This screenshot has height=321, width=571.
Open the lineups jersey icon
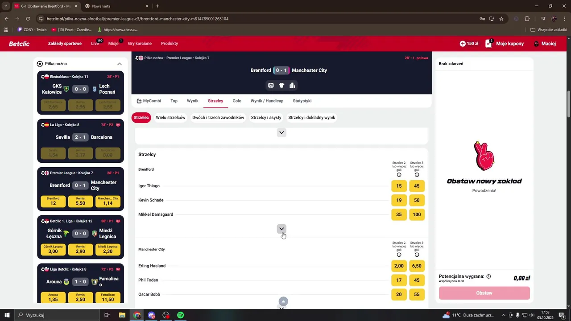[281, 86]
